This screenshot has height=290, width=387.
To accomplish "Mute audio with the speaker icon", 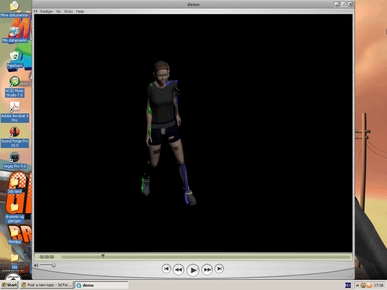I will pyautogui.click(x=36, y=265).
